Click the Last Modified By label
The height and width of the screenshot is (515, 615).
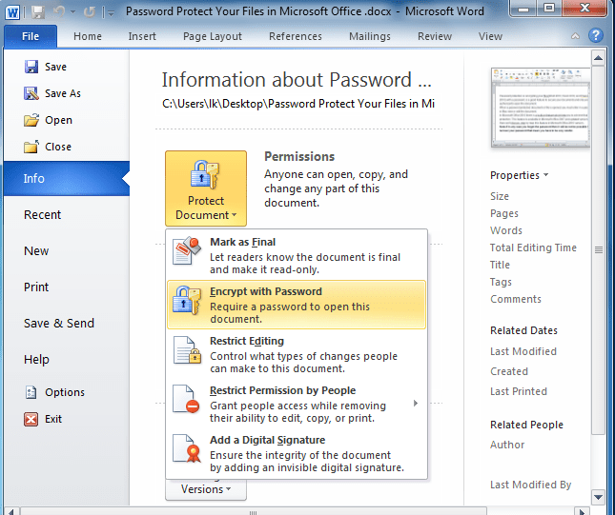(x=531, y=485)
